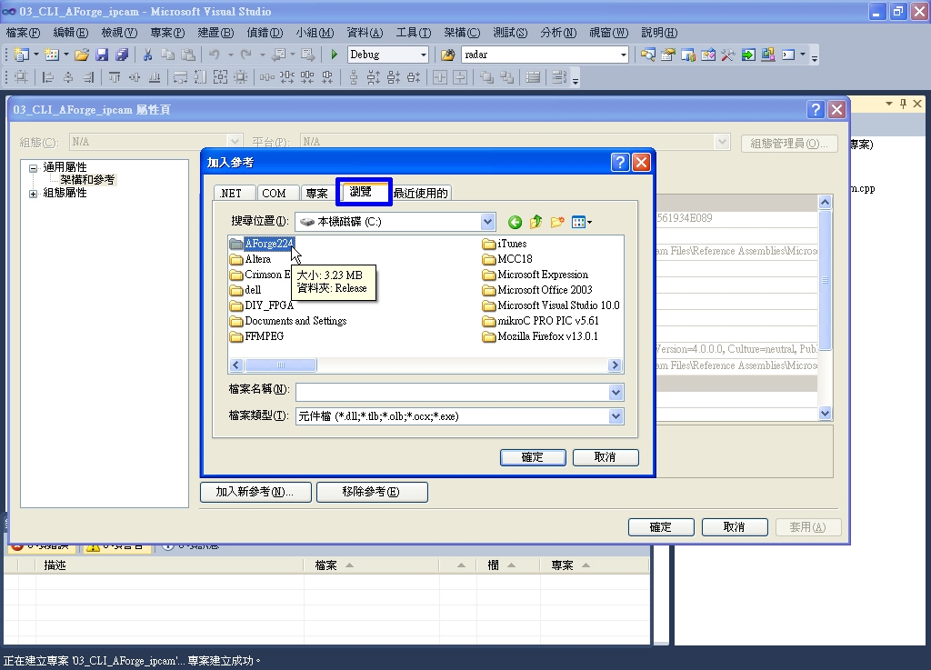Click the Undo icon in the toolbar
The image size is (931, 670).
[215, 55]
